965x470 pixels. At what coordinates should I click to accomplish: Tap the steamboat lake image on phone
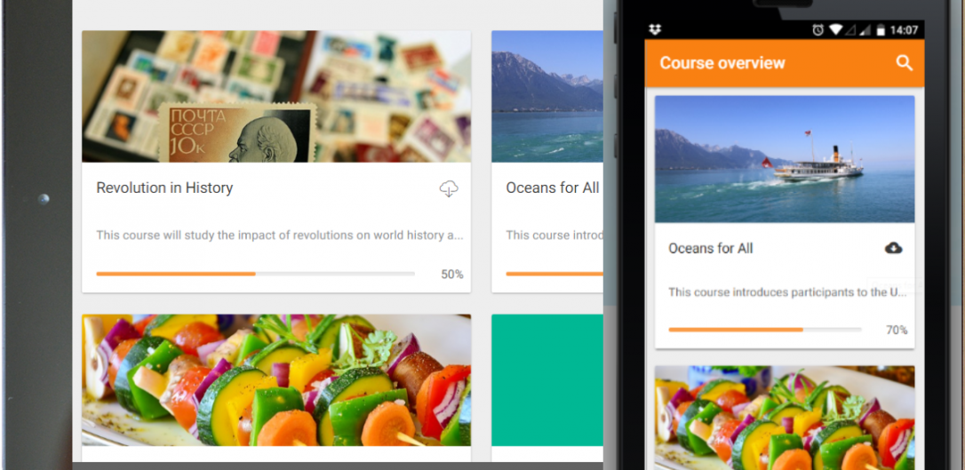click(785, 159)
